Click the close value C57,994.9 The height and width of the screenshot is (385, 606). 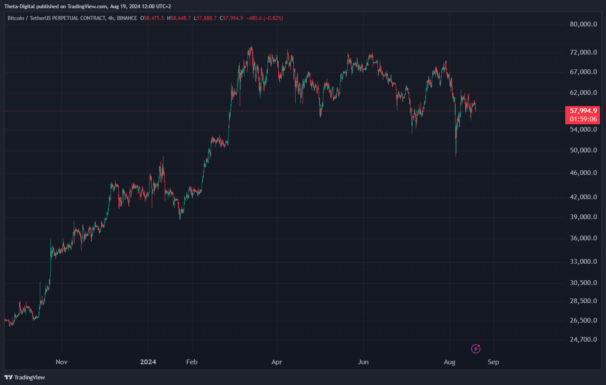pos(231,18)
